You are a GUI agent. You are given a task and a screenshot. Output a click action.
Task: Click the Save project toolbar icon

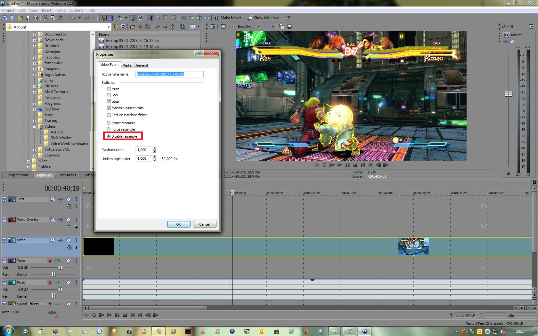tap(28, 18)
